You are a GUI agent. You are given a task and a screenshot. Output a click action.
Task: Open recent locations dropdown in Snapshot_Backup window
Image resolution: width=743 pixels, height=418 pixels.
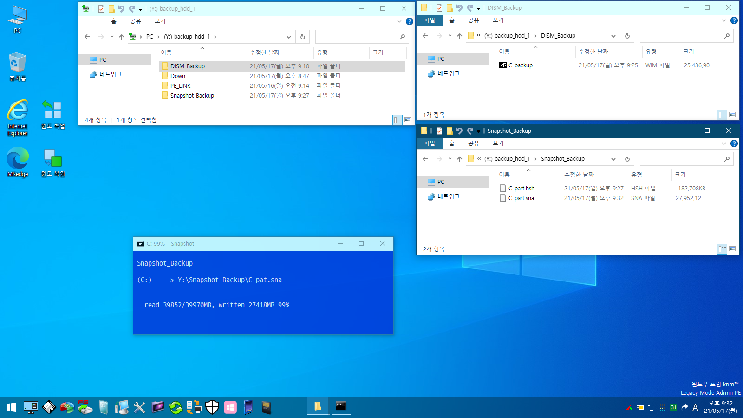click(x=450, y=159)
